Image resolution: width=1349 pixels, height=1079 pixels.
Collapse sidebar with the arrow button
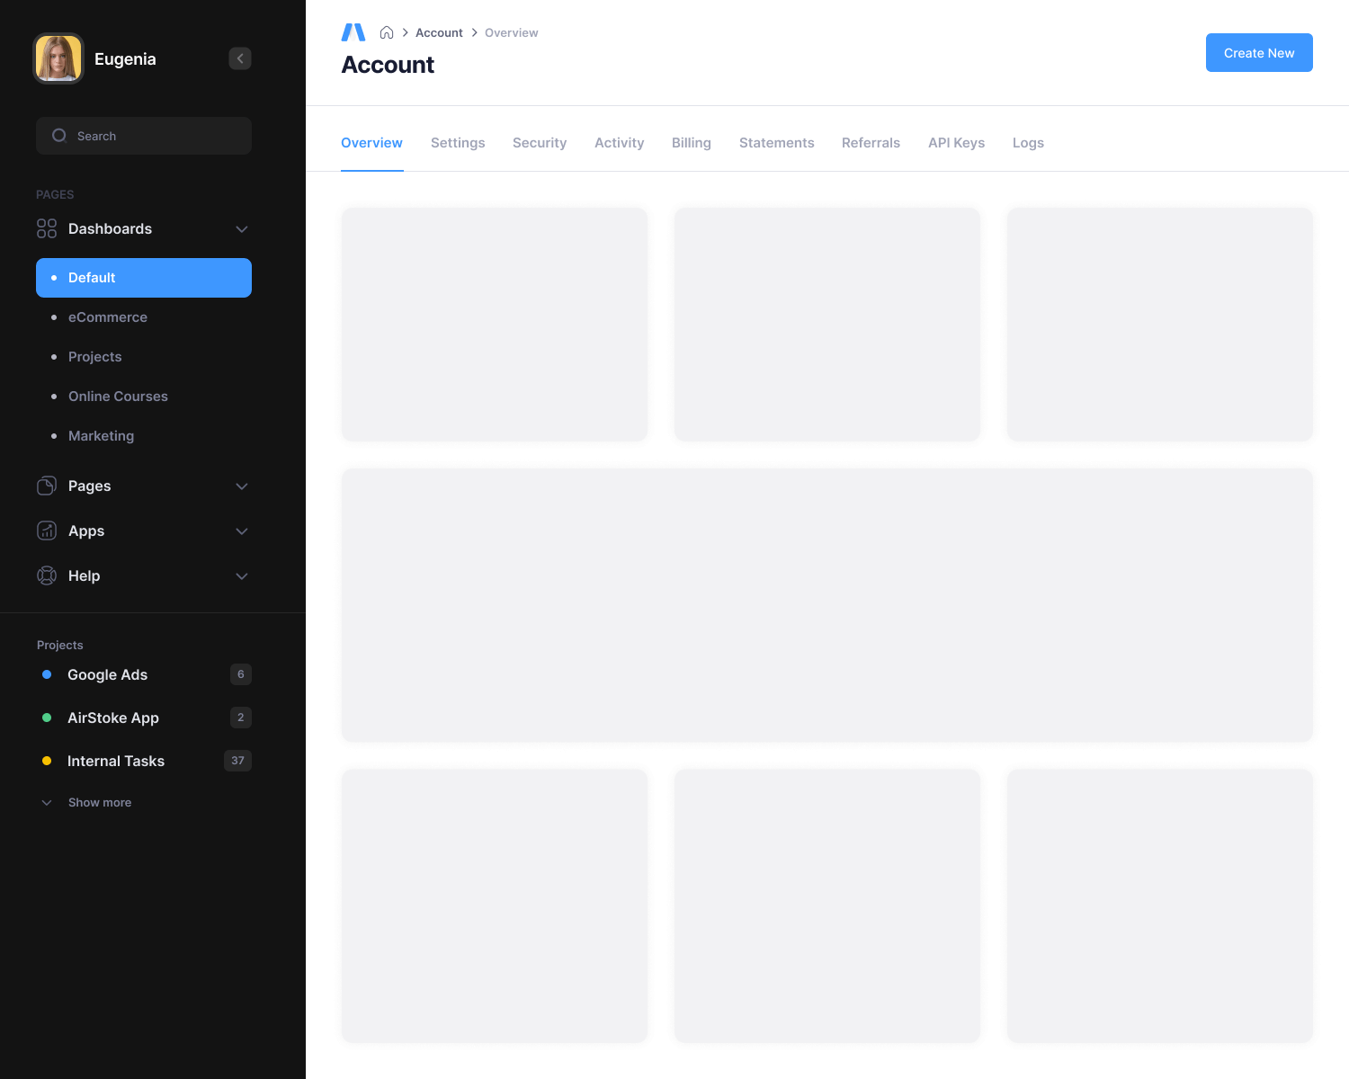pyautogui.click(x=240, y=58)
